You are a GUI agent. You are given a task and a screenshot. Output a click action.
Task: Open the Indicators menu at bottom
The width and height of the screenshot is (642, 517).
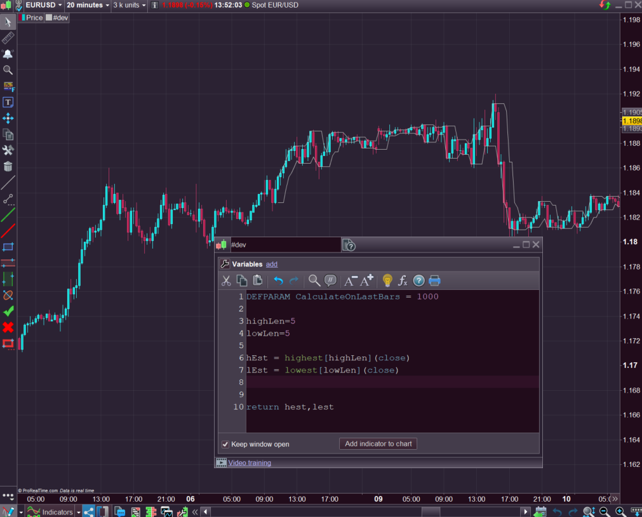(57, 512)
